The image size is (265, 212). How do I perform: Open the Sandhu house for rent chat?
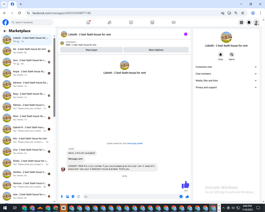click(26, 174)
